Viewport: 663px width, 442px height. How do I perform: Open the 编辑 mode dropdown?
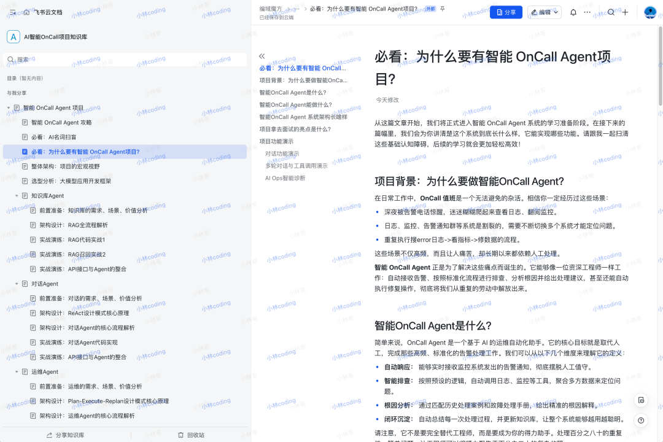click(544, 12)
